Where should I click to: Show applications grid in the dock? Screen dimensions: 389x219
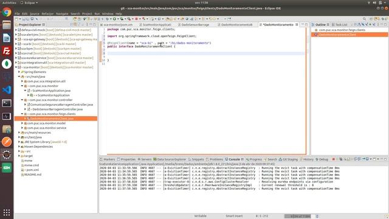coord(7,212)
